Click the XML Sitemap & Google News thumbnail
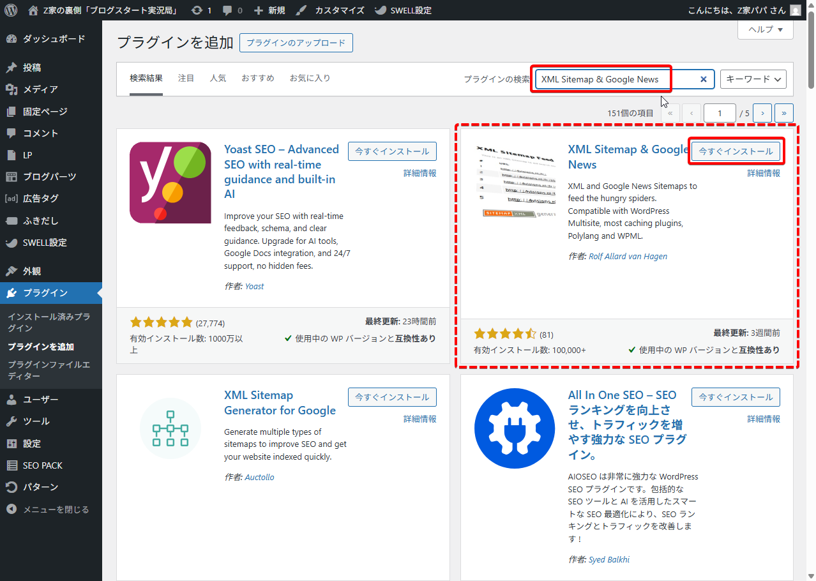The height and width of the screenshot is (581, 816). point(514,183)
